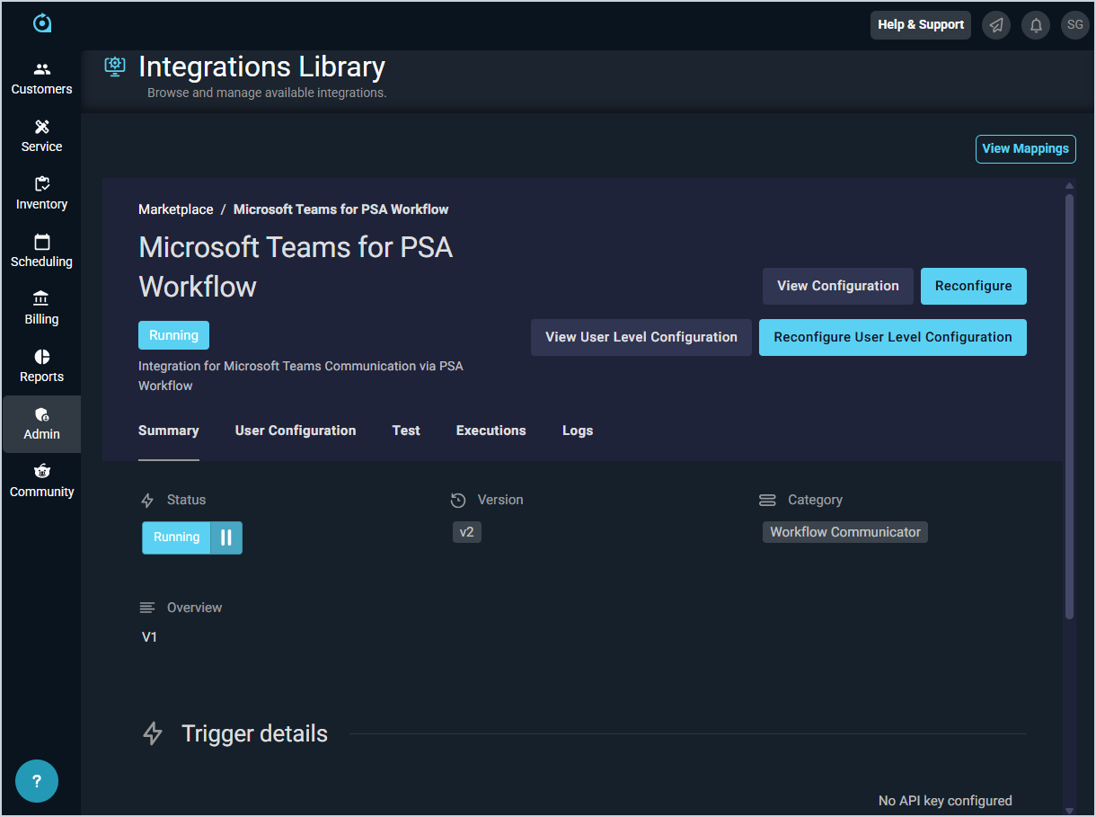The image size is (1096, 817).
Task: Switch to the User Configuration tab
Action: click(x=296, y=431)
